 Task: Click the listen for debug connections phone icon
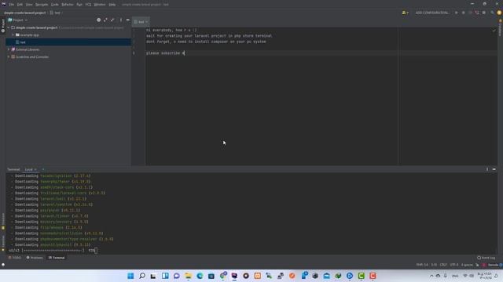point(477,13)
